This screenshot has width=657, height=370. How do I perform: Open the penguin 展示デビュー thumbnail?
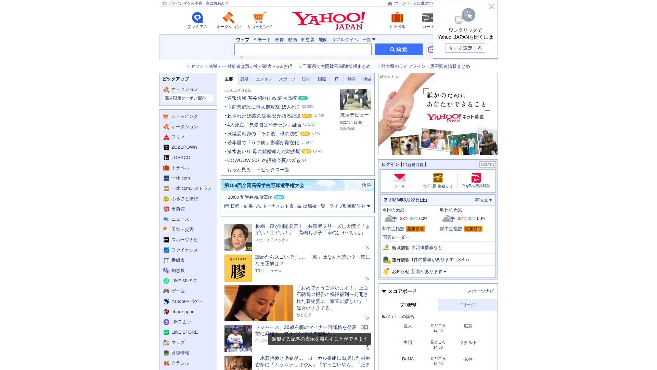point(356,99)
